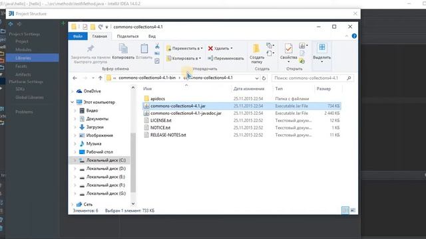This screenshot has width=426, height=239.
Task: Select Problems in Project Structure
Action: coord(24,112)
